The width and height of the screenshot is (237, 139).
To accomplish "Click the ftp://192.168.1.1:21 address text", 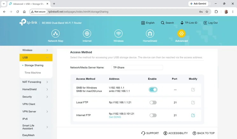I will click(120, 102).
